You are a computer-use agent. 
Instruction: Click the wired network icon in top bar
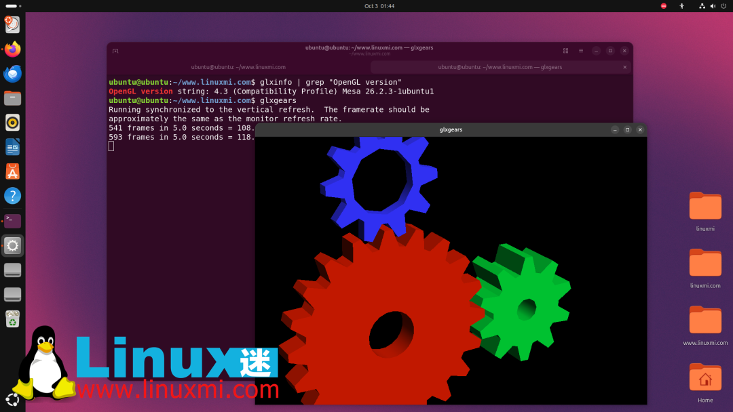702,6
